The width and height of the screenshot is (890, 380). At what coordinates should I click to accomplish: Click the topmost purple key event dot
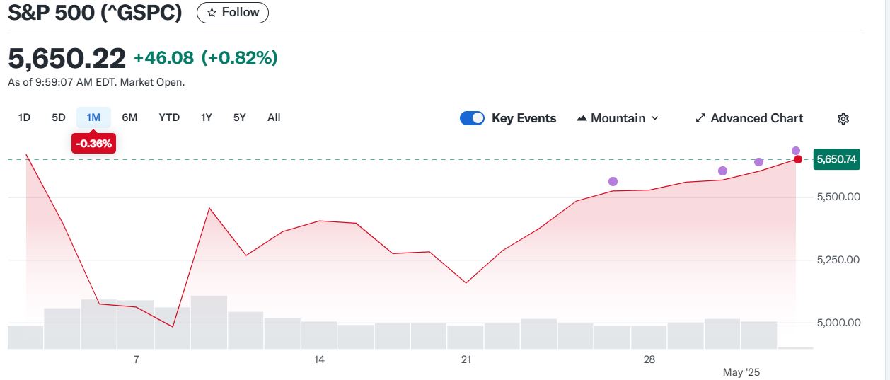(x=796, y=151)
